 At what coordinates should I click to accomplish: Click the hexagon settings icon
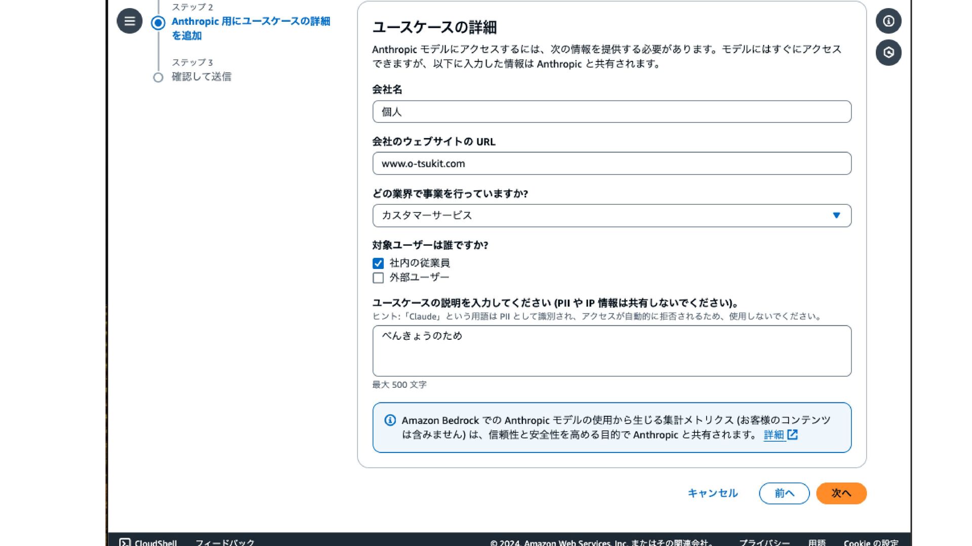[888, 53]
